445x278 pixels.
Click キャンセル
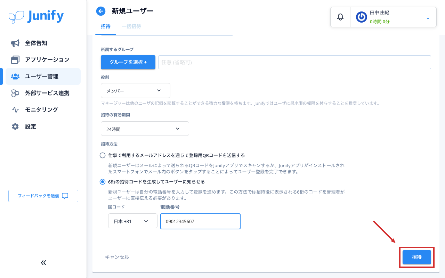(x=117, y=257)
